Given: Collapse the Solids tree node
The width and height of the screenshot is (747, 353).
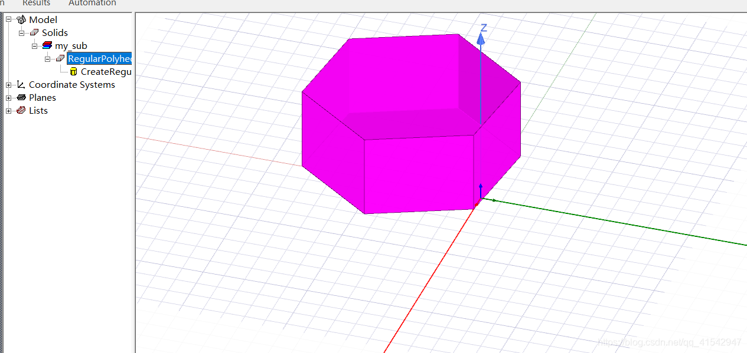Looking at the screenshot, I should (22, 32).
